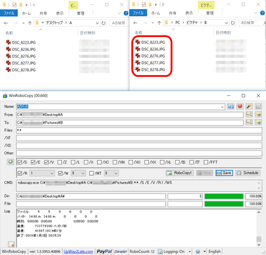Click the PayPal Donate icon
Image resolution: width=266 pixels, height=255 pixels.
112,252
